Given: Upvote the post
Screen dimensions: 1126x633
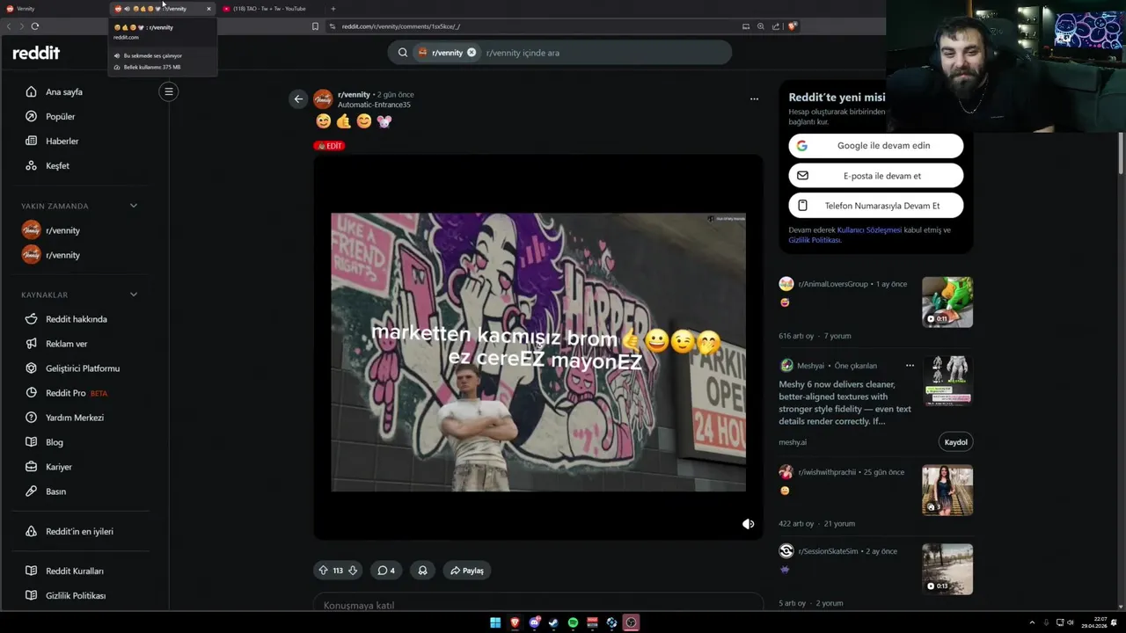Looking at the screenshot, I should [x=323, y=571].
